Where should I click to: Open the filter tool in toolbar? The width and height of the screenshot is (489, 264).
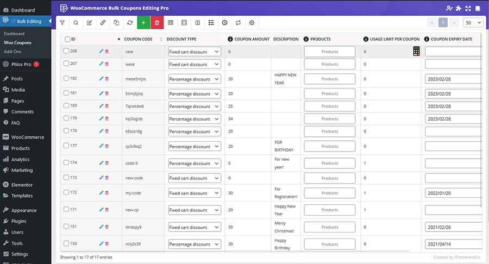point(62,22)
